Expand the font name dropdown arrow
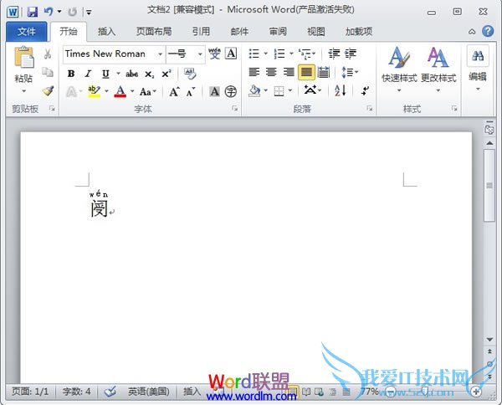The width and height of the screenshot is (502, 405). click(160, 54)
